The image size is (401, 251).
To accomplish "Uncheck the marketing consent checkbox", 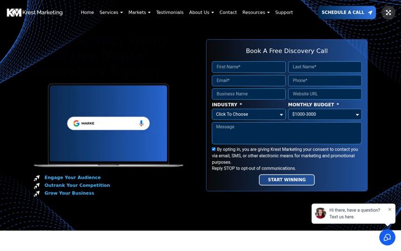I will (x=213, y=149).
